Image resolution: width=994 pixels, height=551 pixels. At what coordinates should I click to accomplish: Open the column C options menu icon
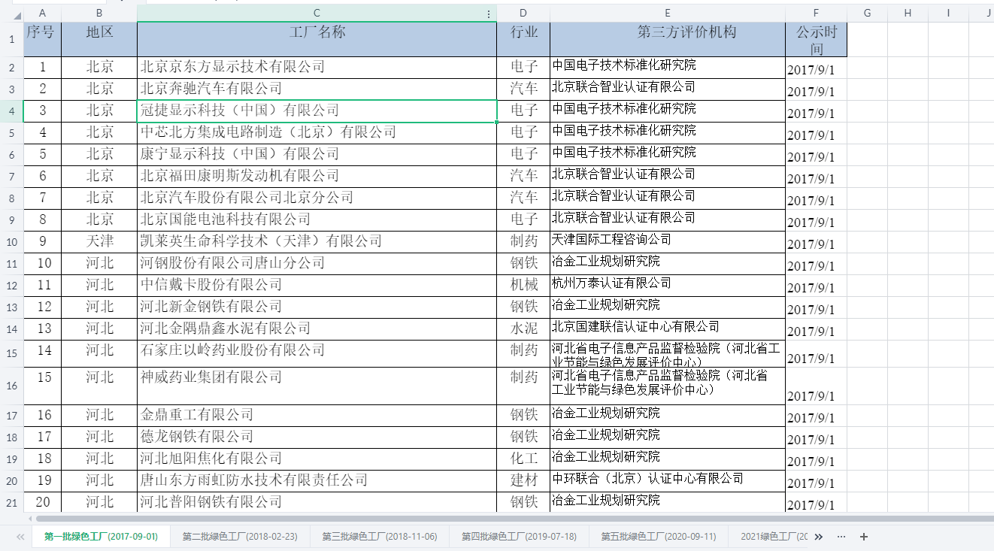point(489,14)
